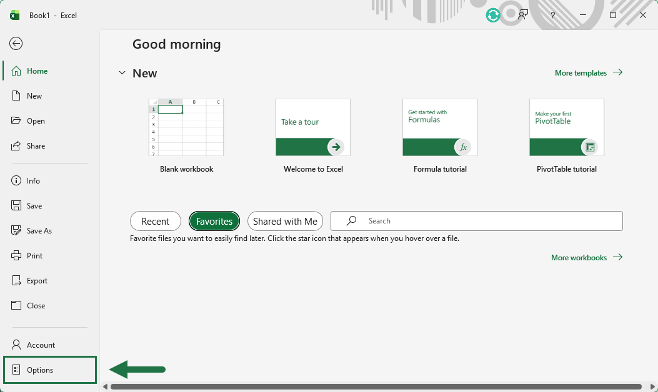Select the Share label in sidebar
The height and width of the screenshot is (392, 658).
point(36,146)
